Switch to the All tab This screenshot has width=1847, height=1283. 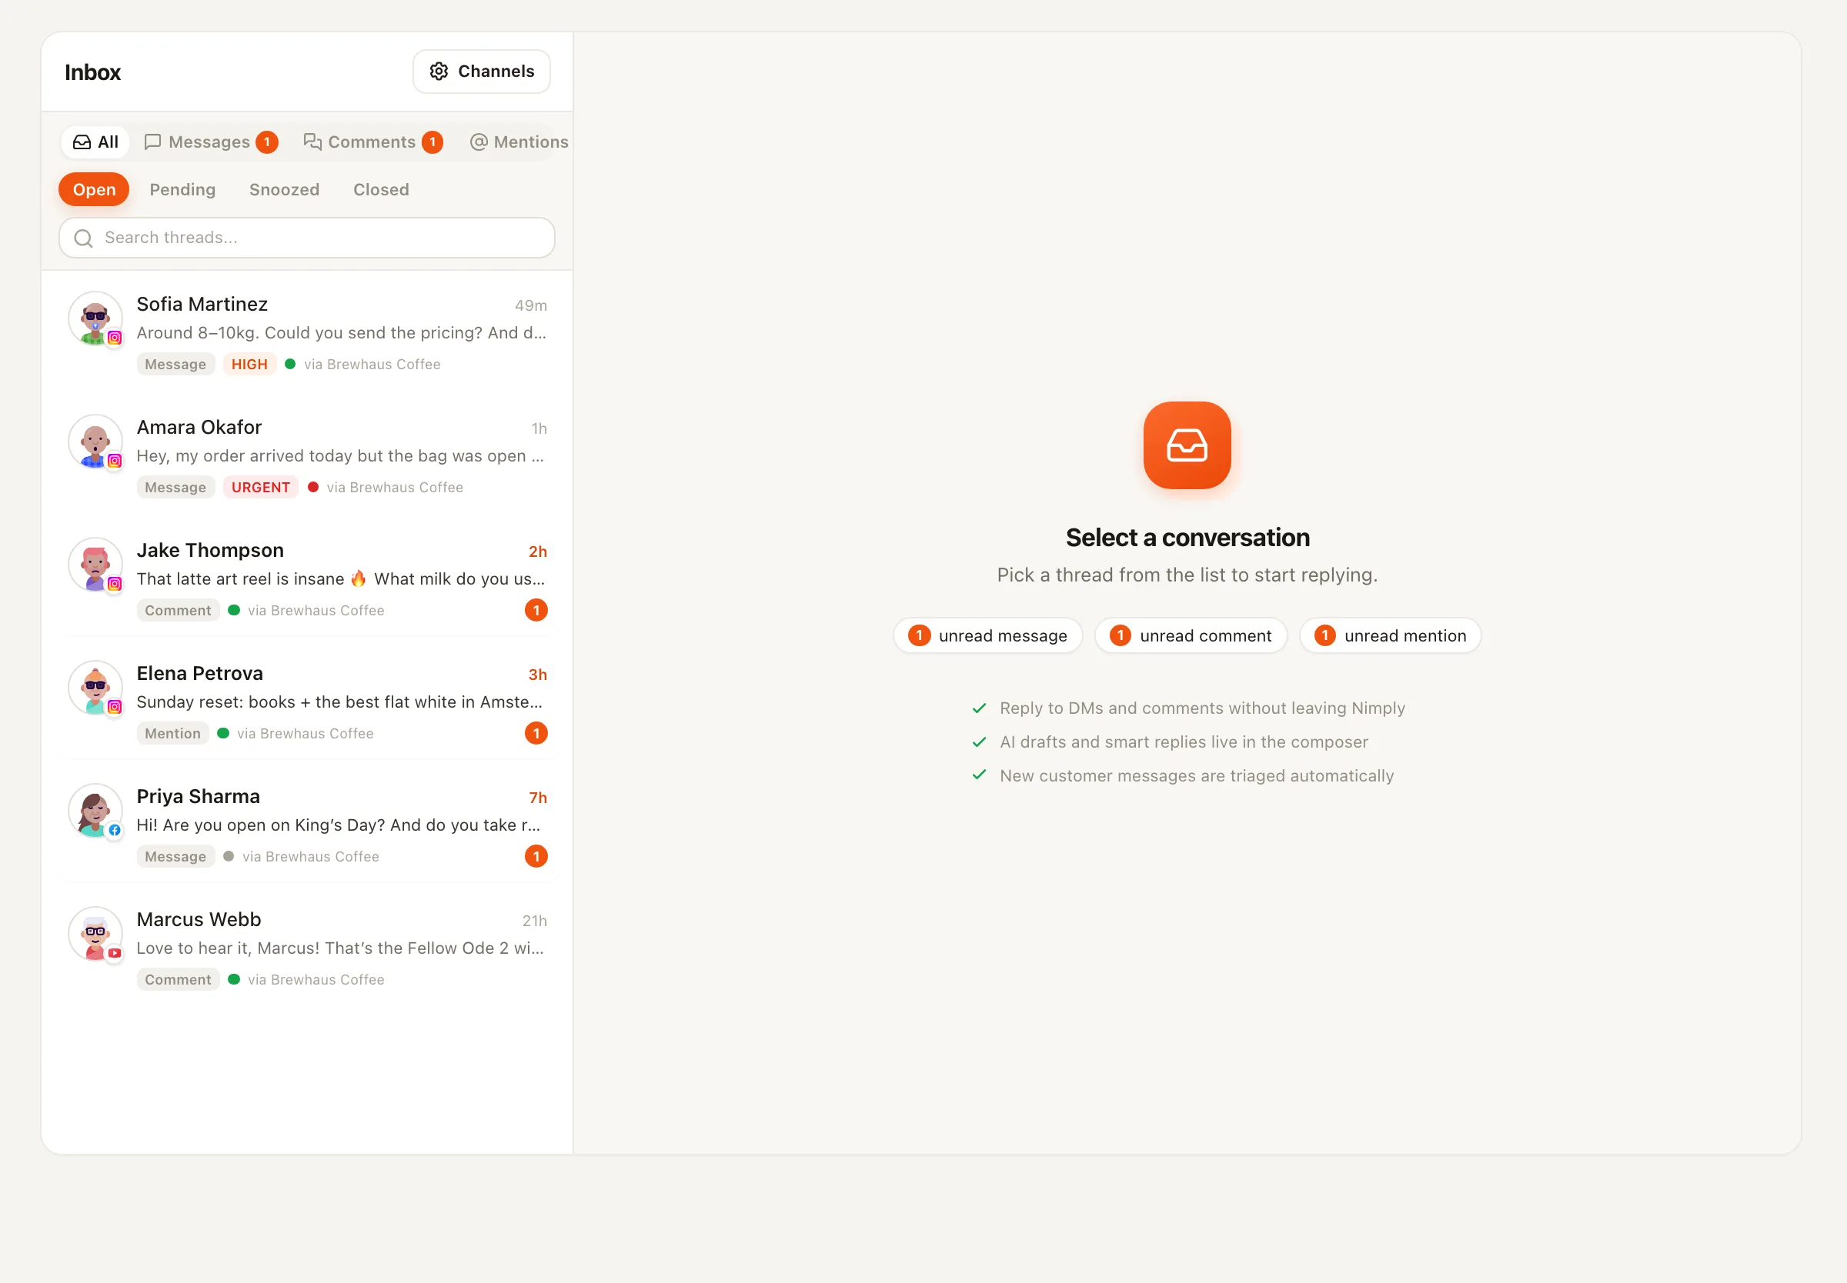(x=95, y=142)
